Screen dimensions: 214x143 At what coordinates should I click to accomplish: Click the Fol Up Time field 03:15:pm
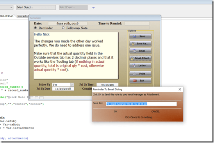[107, 85]
